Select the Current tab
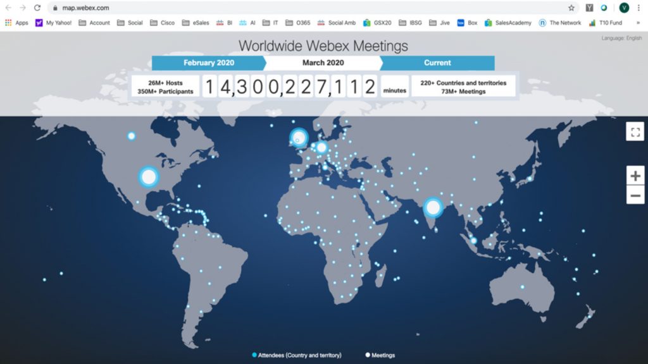 tap(437, 63)
